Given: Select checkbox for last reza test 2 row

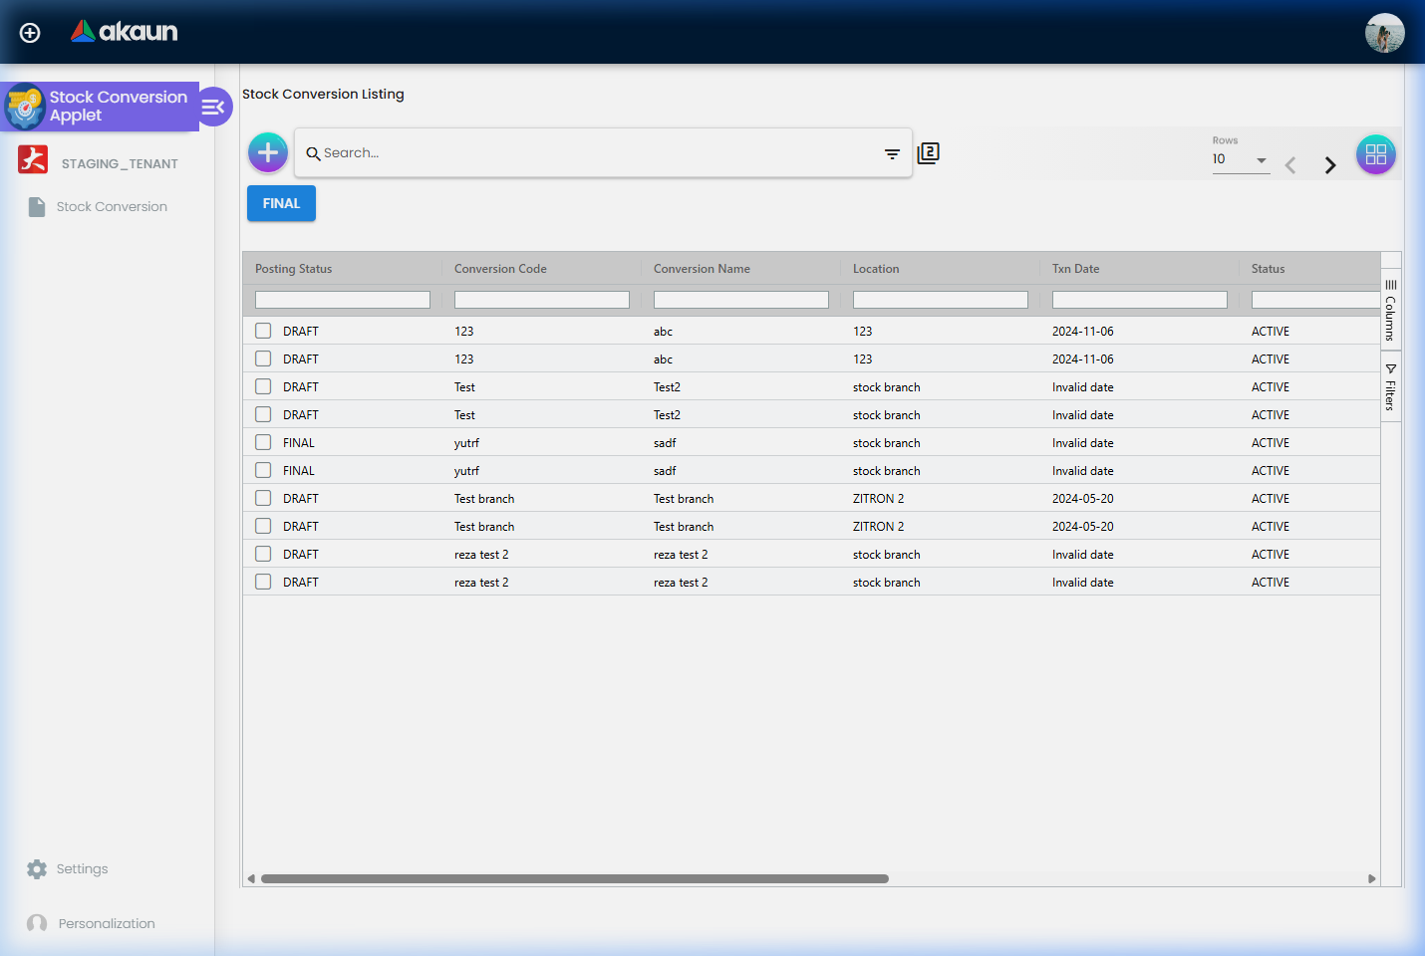Looking at the screenshot, I should 263,582.
